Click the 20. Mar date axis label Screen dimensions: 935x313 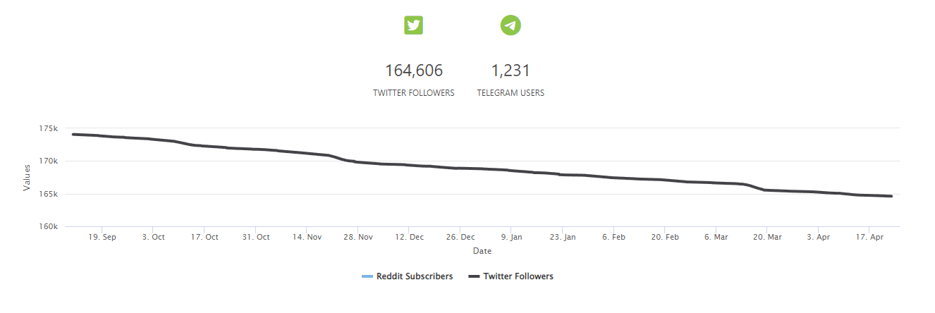767,238
